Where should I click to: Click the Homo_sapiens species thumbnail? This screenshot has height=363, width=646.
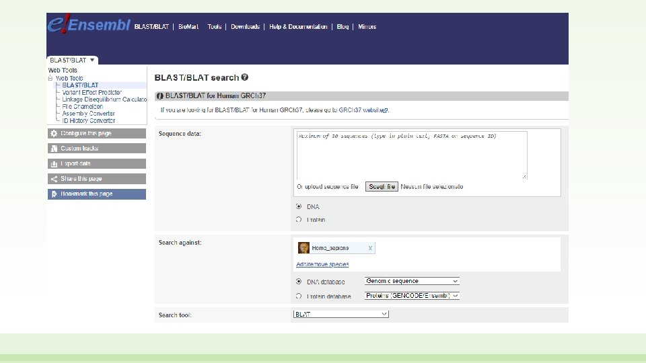tap(303, 248)
